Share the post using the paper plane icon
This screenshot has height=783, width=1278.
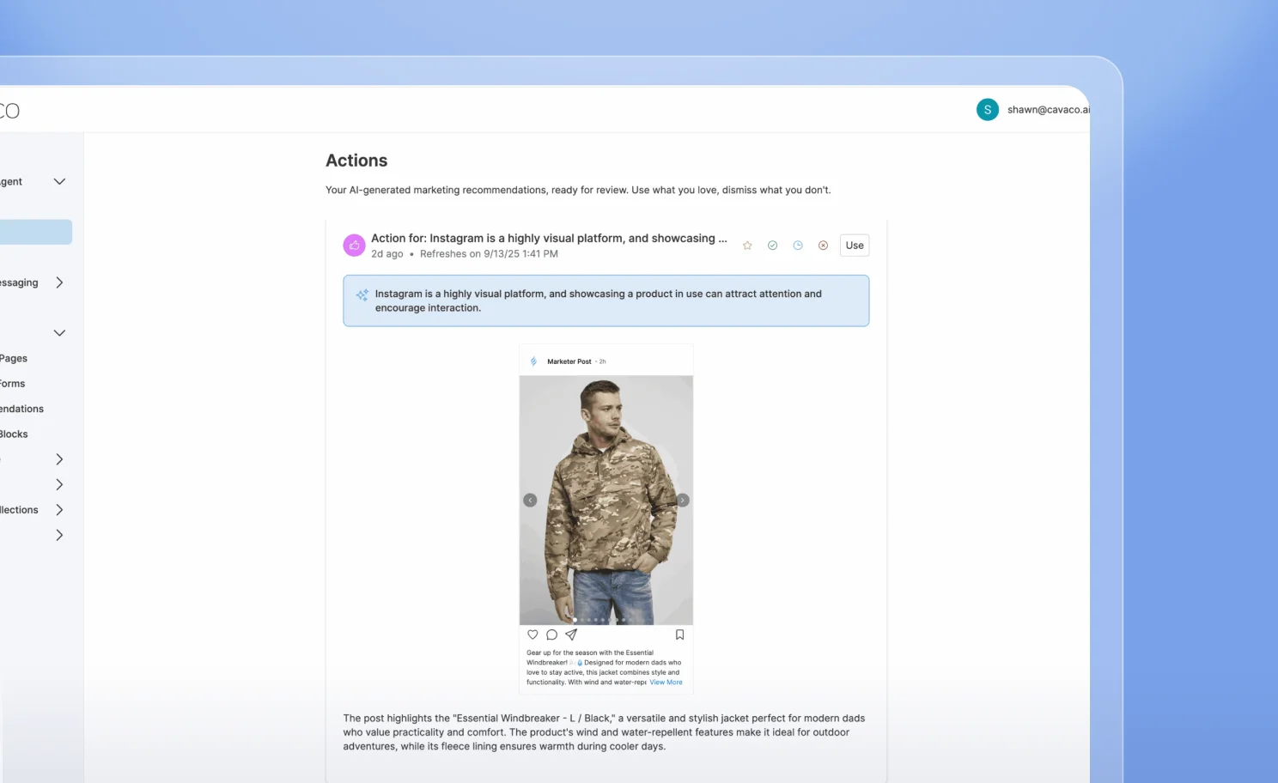[571, 634]
